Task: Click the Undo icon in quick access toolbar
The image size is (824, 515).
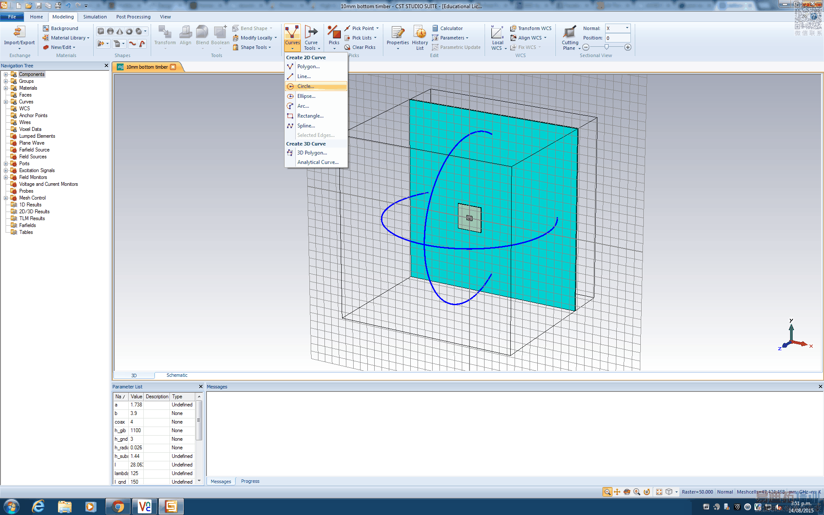Action: 68,6
